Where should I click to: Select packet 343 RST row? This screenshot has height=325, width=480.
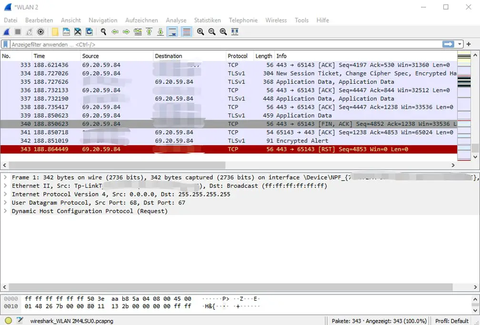tap(229, 149)
